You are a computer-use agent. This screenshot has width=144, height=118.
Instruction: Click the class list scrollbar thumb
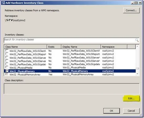pos(137,68)
